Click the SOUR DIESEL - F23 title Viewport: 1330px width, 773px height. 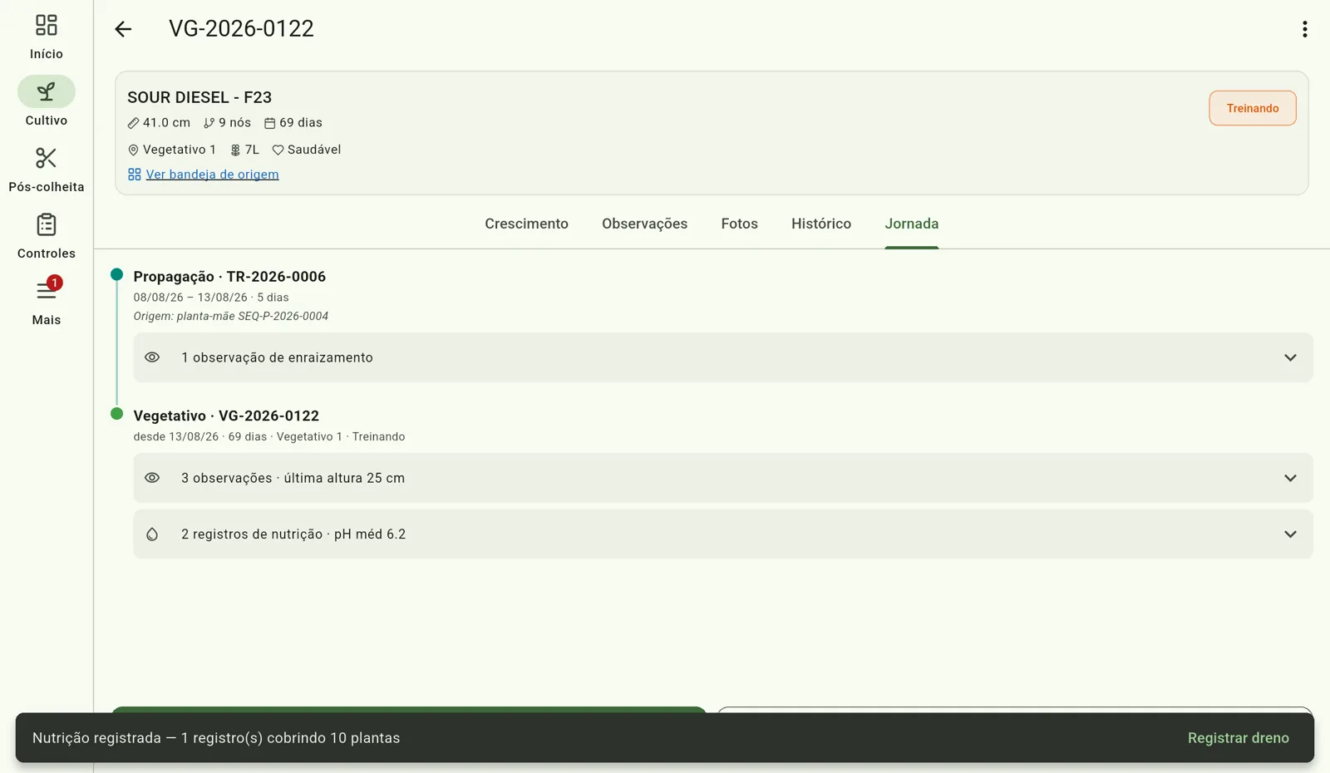coord(199,97)
